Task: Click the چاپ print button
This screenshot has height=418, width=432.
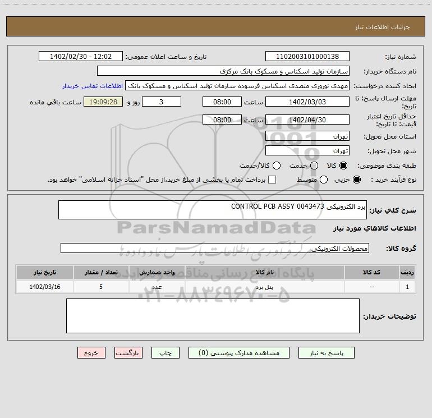Action: (x=166, y=353)
